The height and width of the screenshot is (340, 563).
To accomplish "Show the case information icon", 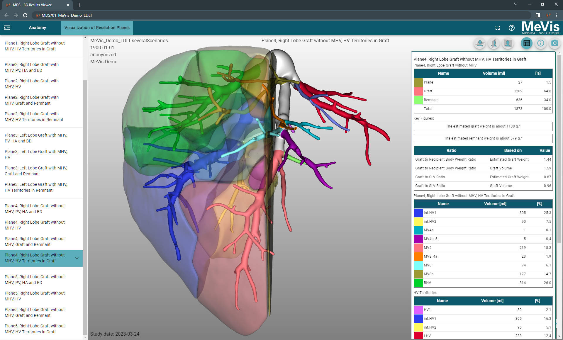I will click(541, 43).
